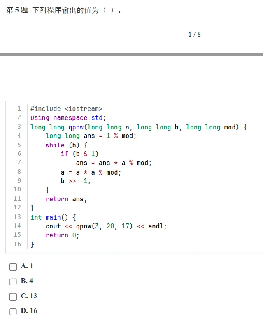This screenshot has height=320, width=263.
Task: Click code line 'long long ans = 1 % mod;'
Action: pyautogui.click(x=91, y=136)
